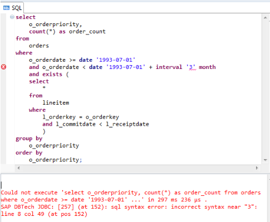Click the 'lineitem' table name
Image resolution: width=270 pixels, height=222 pixels.
pyautogui.click(x=56, y=102)
